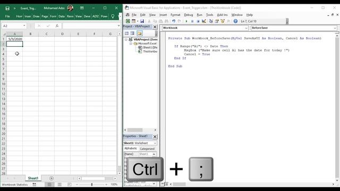Open the Debug menu in VBA editor

point(189,15)
